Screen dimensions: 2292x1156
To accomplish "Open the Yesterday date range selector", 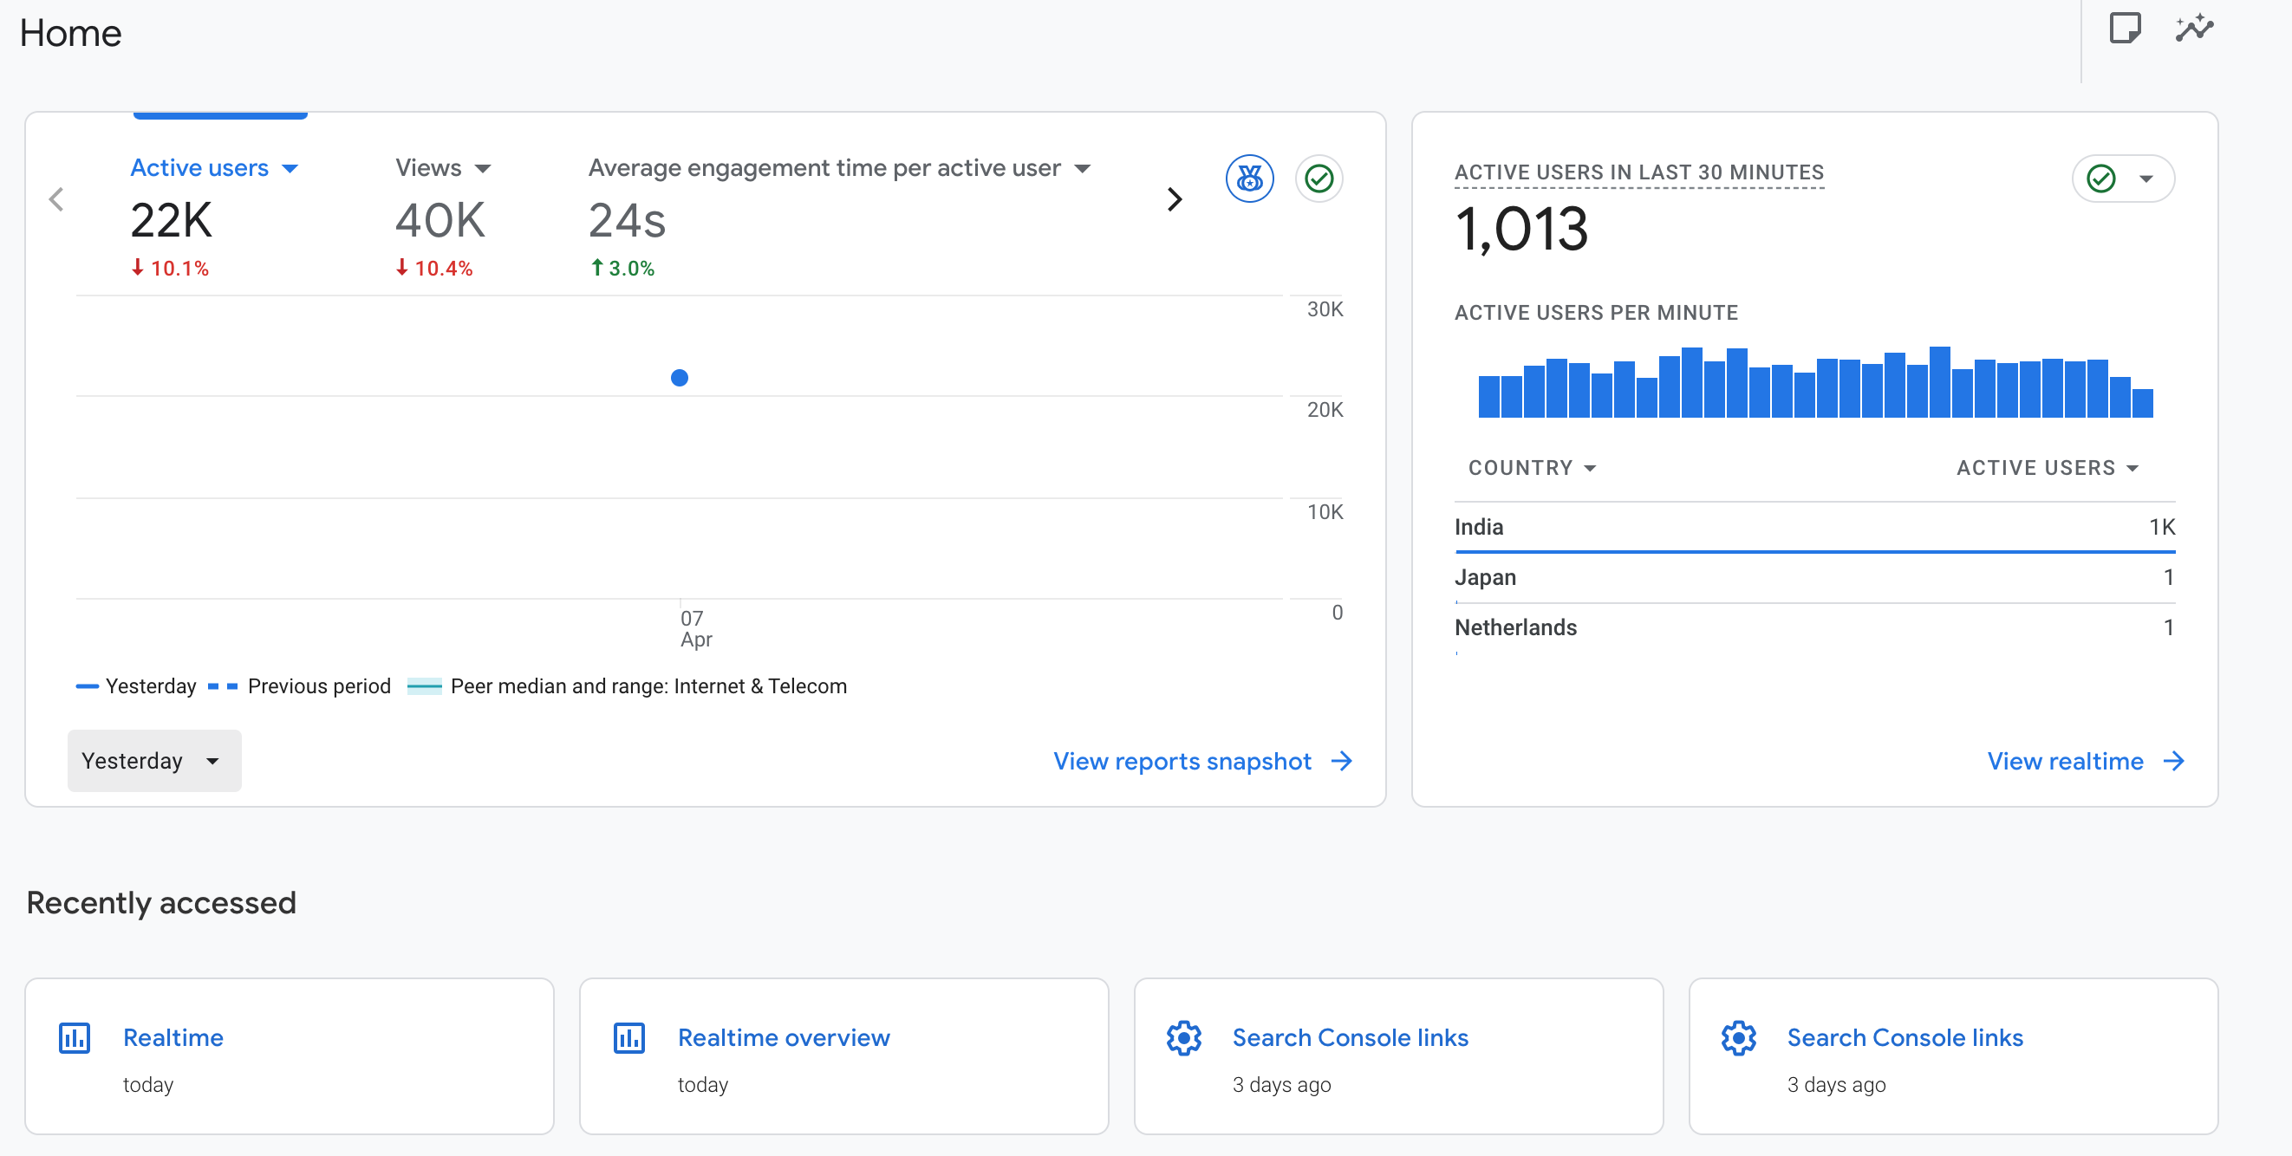I will [154, 761].
